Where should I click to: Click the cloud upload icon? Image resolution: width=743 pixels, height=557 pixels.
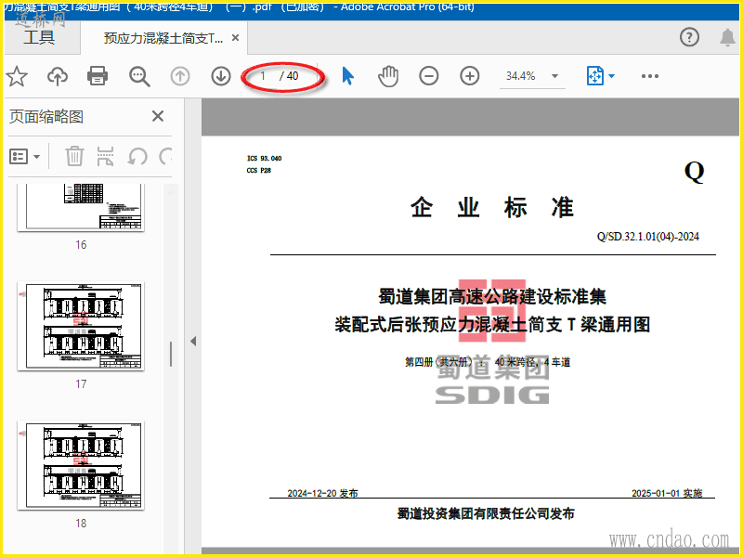click(x=58, y=76)
